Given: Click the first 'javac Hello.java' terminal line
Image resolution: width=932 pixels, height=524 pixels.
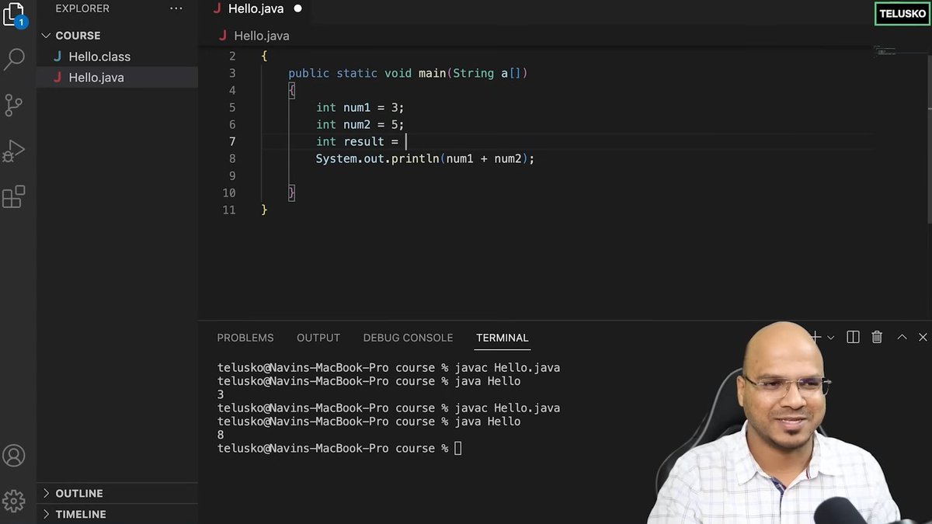Looking at the screenshot, I should (x=388, y=367).
